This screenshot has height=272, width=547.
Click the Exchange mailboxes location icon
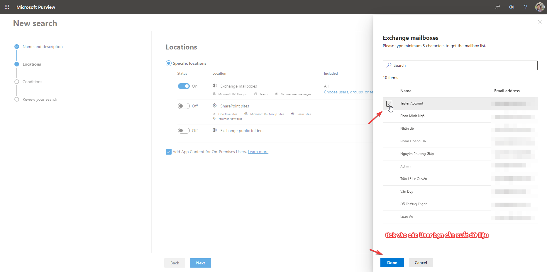click(215, 86)
